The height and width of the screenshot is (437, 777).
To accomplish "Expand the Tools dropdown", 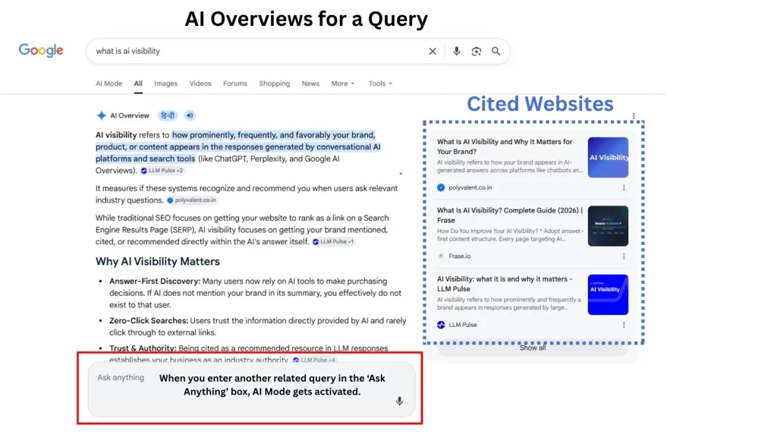I will click(380, 83).
